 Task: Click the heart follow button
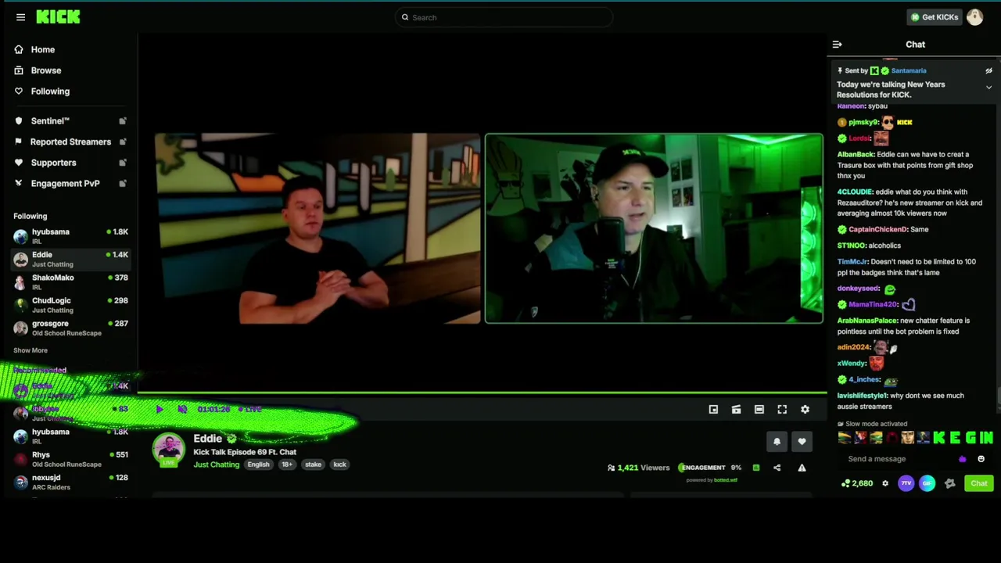[802, 442]
